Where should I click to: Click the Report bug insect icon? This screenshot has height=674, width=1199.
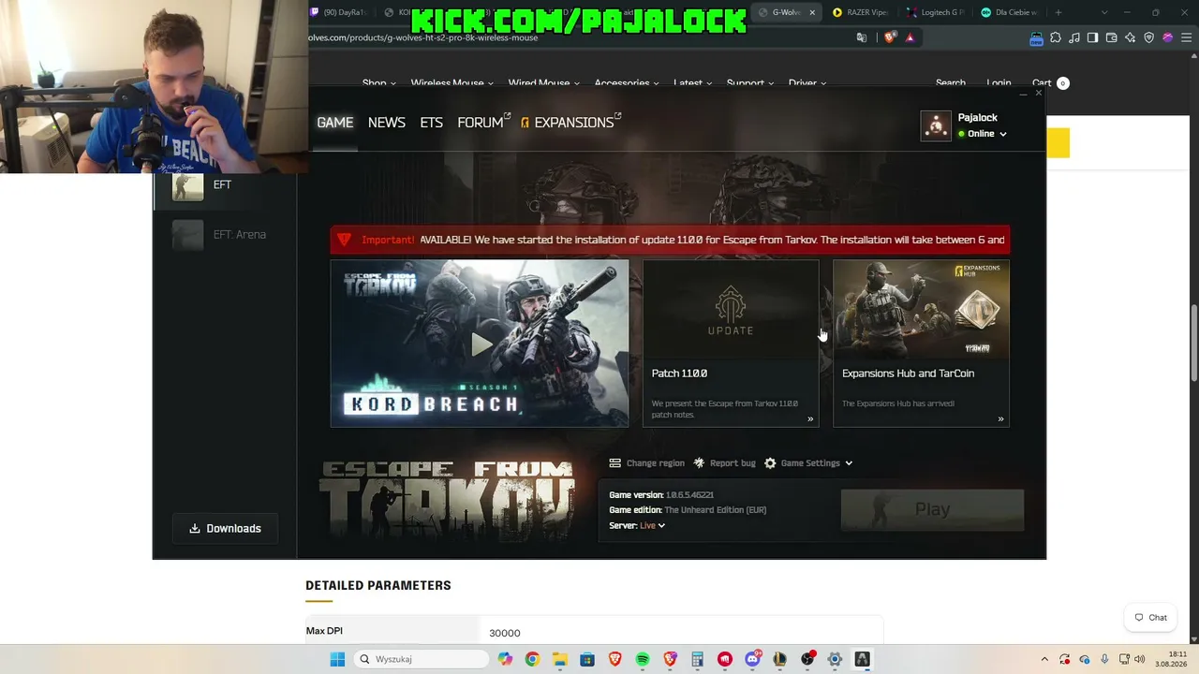(x=699, y=463)
